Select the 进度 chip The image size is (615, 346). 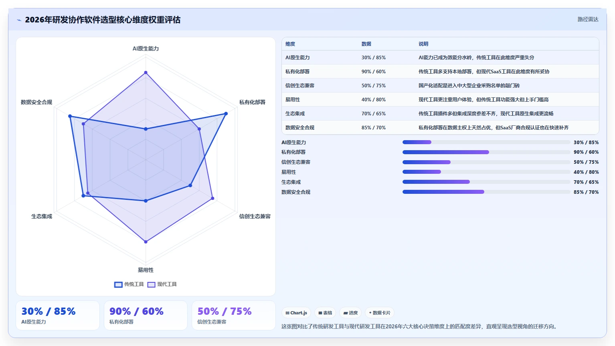[350, 313]
